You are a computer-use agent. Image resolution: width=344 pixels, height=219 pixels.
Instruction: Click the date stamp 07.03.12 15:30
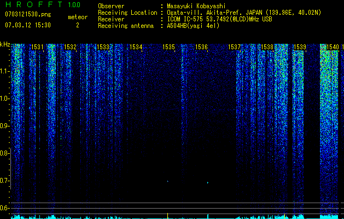coord(28,25)
